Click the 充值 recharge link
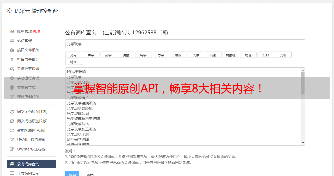 [x=37, y=31]
